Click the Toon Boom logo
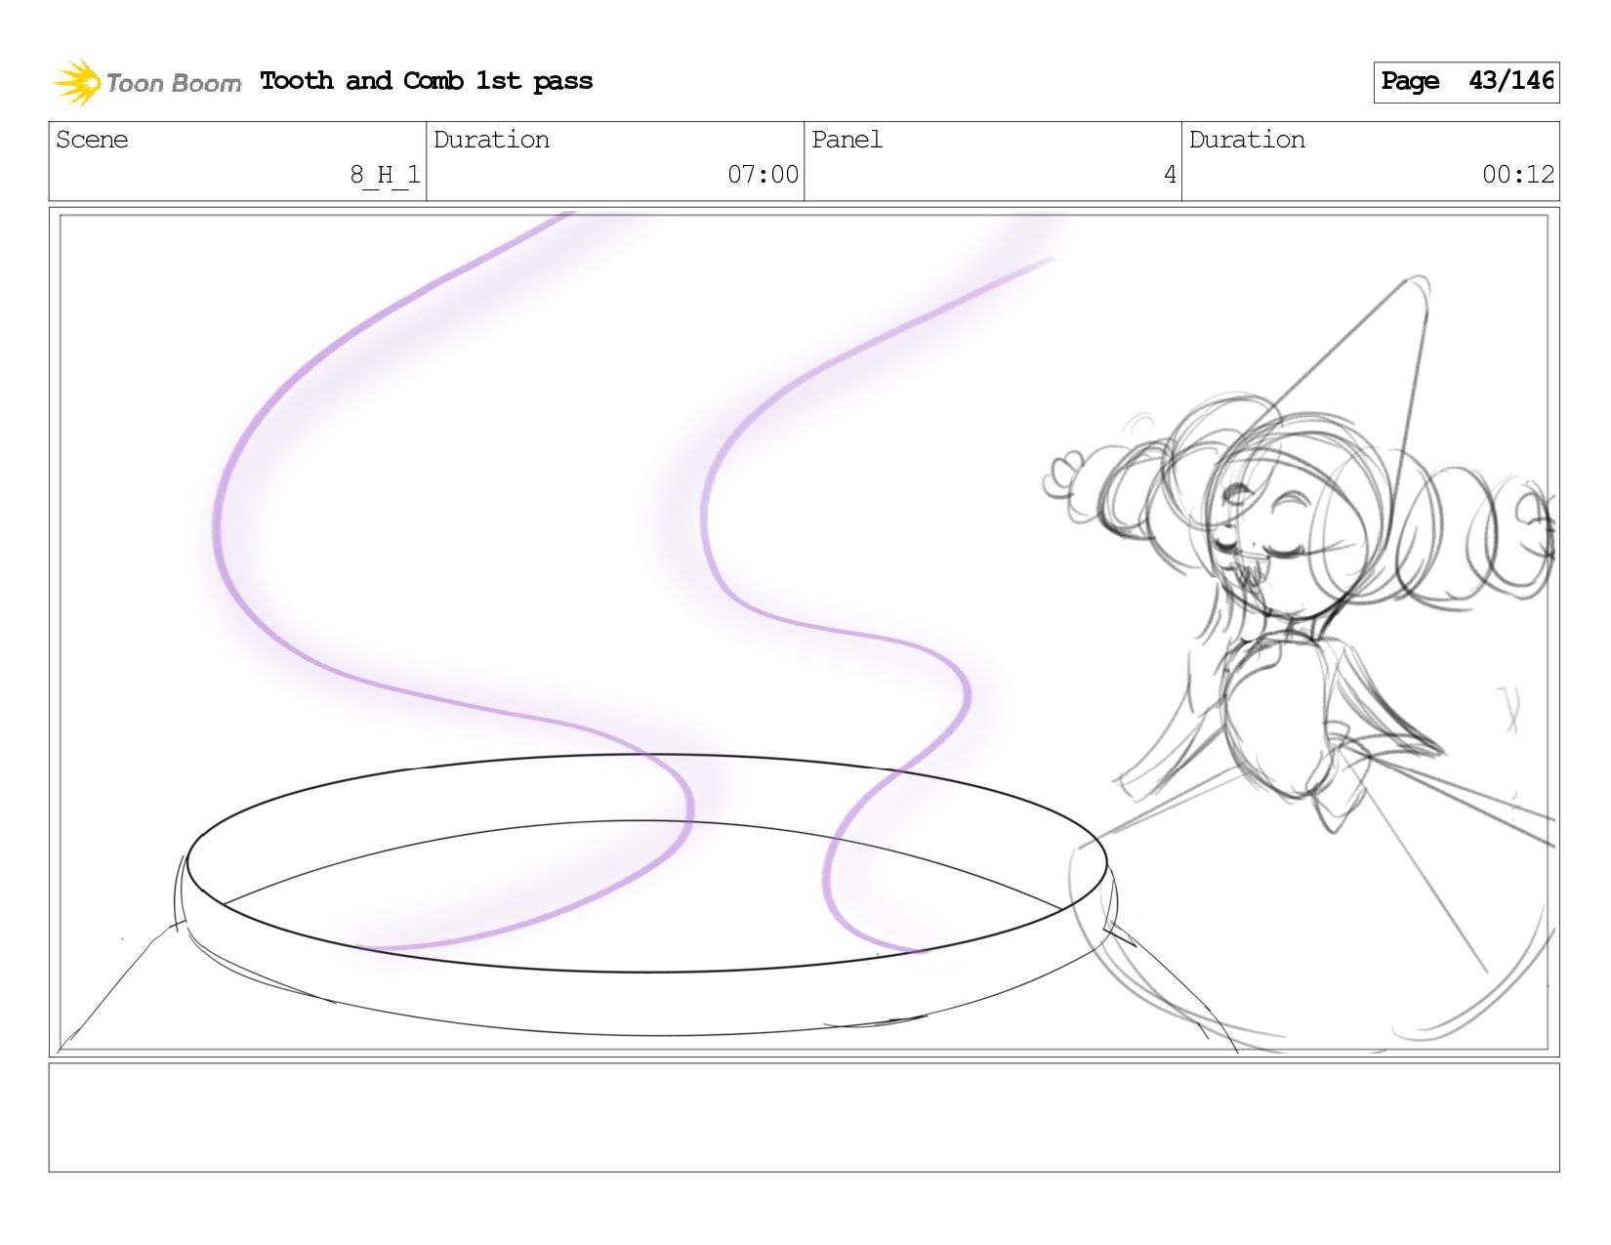 146,82
